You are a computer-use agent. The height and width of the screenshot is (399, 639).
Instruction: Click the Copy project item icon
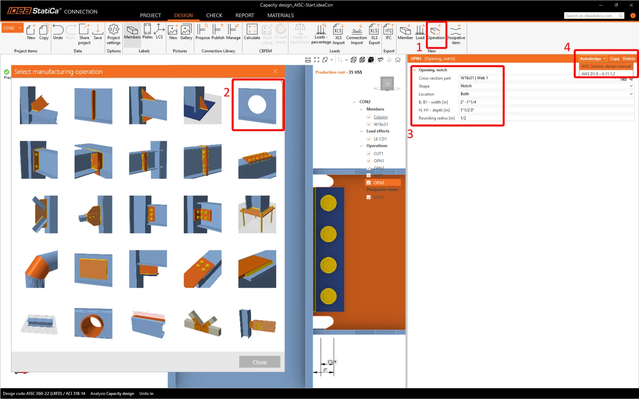[44, 32]
